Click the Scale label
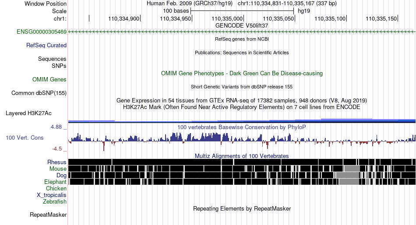 pyautogui.click(x=59, y=11)
